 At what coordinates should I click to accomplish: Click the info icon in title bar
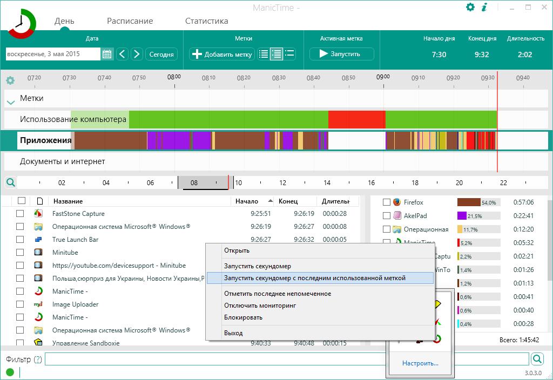pyautogui.click(x=484, y=8)
